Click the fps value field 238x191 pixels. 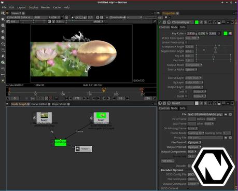(40, 99)
